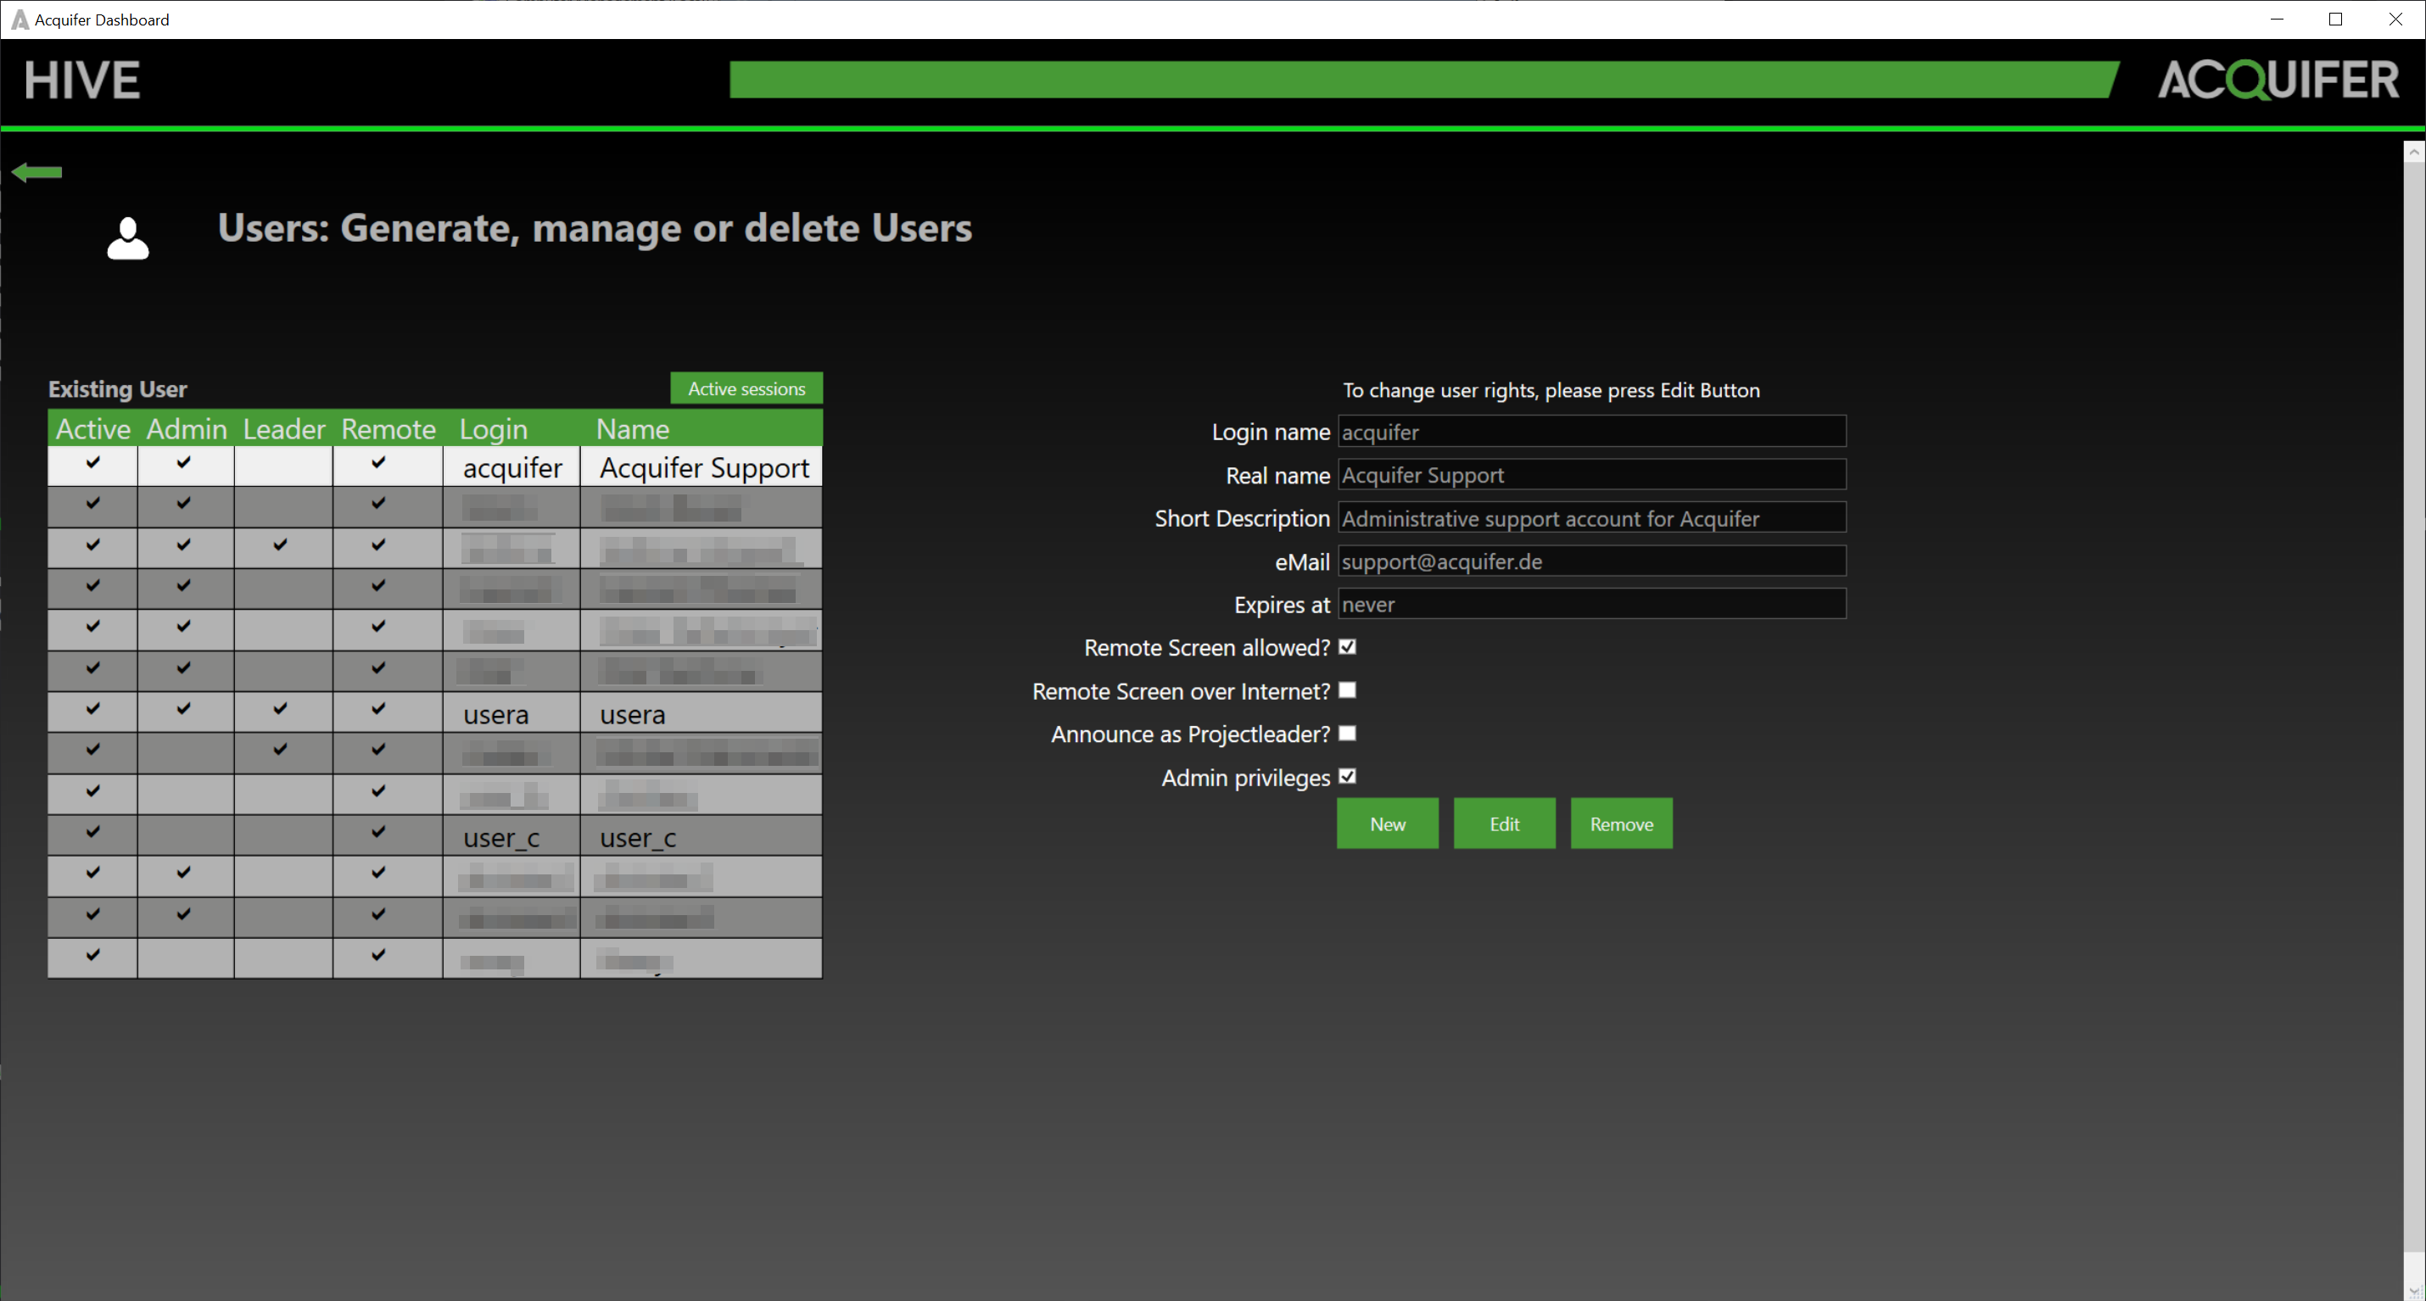Image resolution: width=2426 pixels, height=1301 pixels.
Task: Sort by Leader column header
Action: pos(283,429)
